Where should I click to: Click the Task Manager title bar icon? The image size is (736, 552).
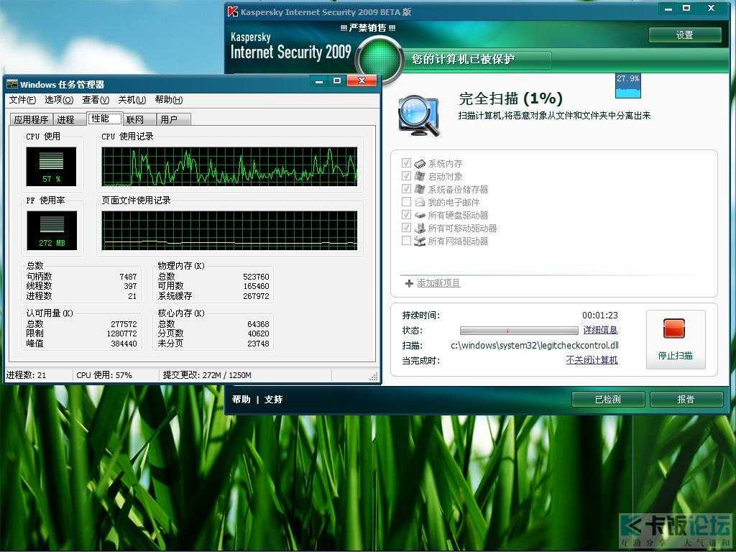[12, 84]
